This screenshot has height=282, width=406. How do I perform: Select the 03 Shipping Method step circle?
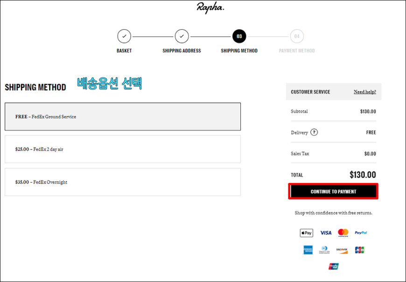point(239,36)
